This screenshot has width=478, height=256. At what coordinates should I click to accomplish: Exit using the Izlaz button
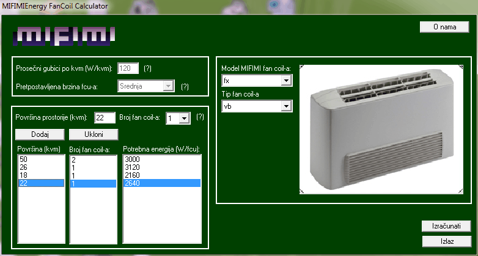click(x=446, y=241)
